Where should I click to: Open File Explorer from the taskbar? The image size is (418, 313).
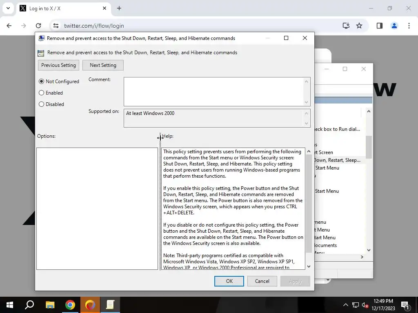coord(50,305)
